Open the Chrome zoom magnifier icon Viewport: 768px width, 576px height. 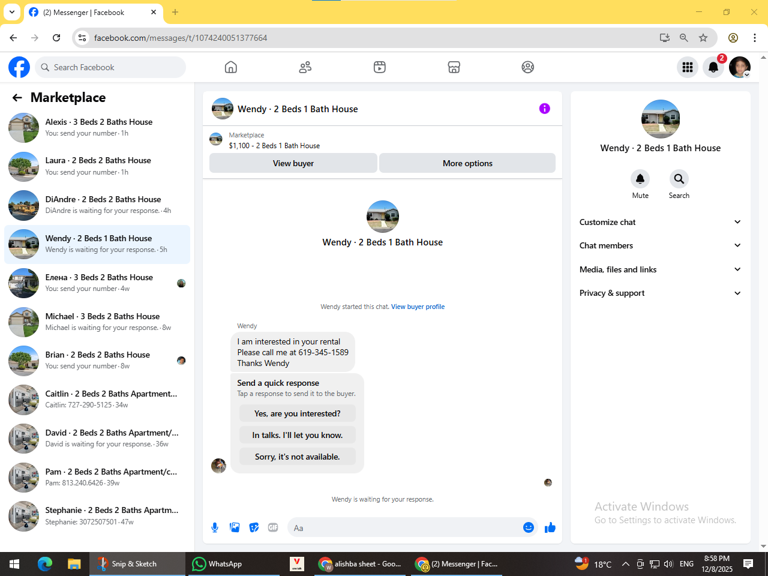[684, 38]
